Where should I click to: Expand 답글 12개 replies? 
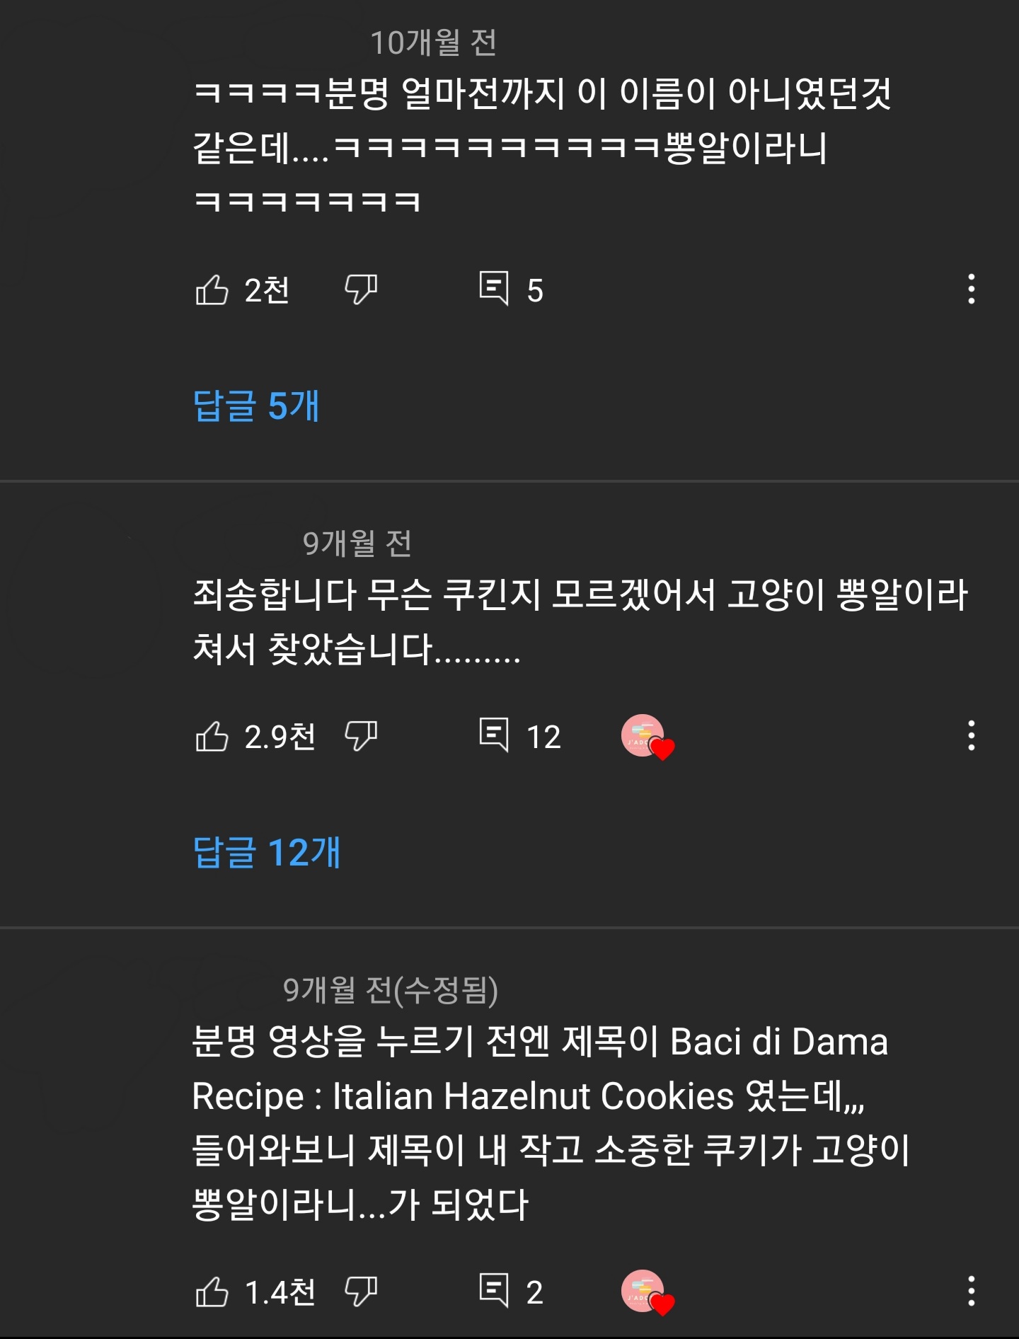(267, 852)
